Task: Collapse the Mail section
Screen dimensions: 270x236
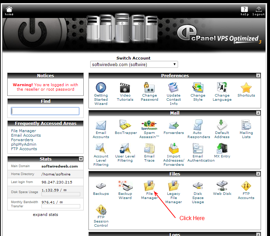Action: point(258,113)
